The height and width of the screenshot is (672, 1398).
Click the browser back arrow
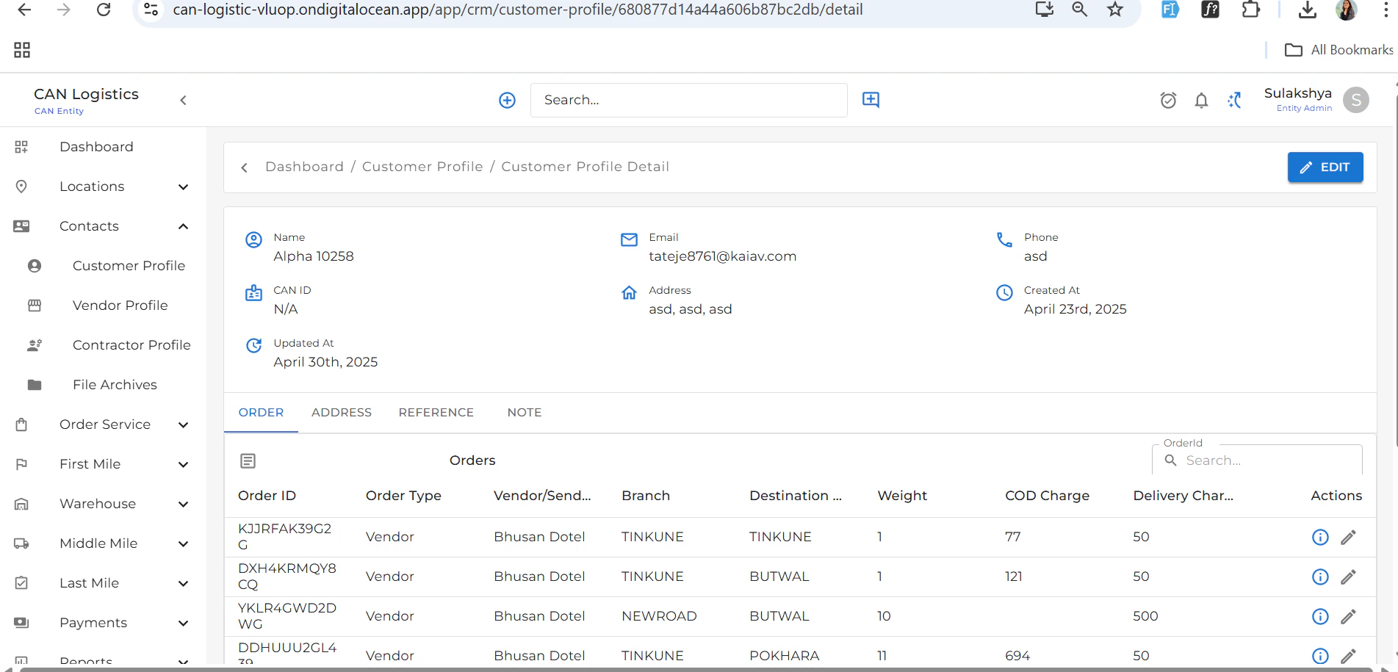pos(24,10)
